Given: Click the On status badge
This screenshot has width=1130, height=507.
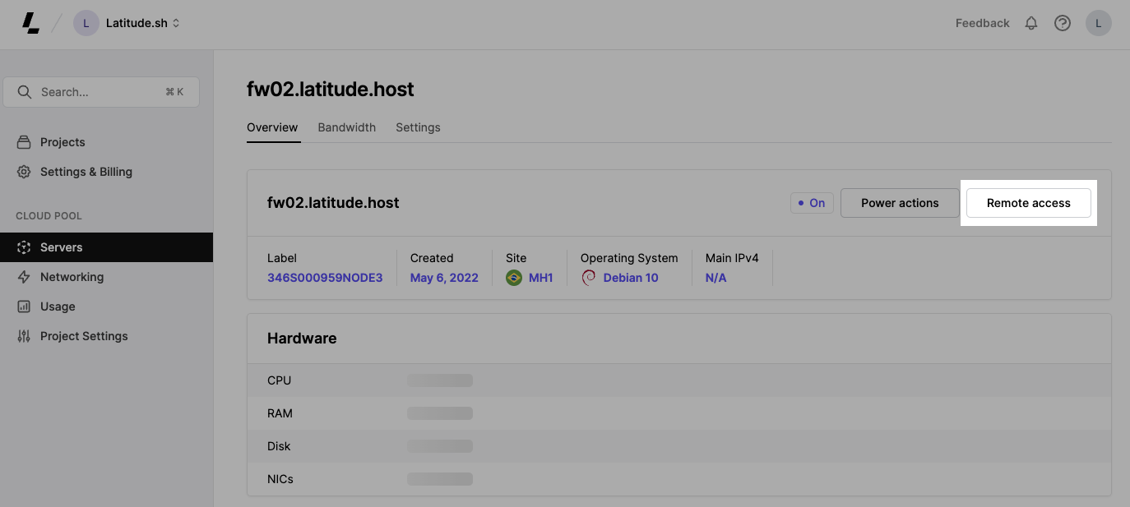Looking at the screenshot, I should coord(812,203).
